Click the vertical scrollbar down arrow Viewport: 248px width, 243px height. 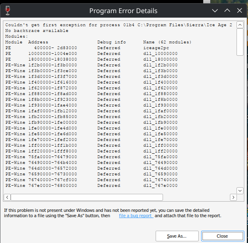coord(240,191)
